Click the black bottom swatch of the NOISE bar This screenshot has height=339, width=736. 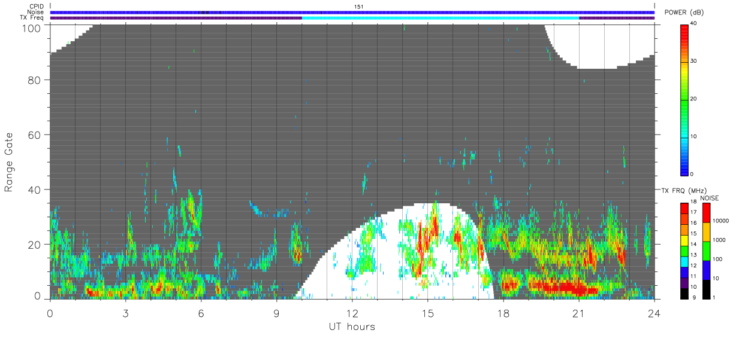point(705,289)
